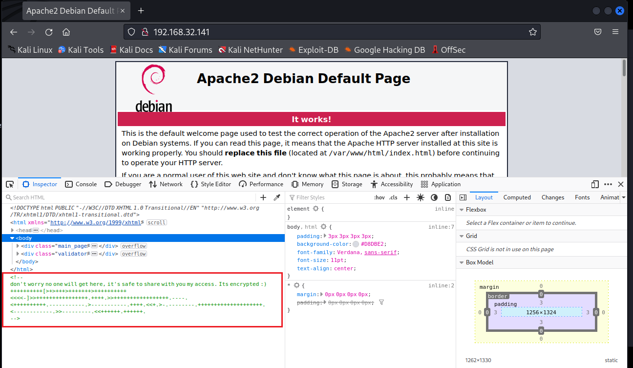Screen dimensions: 633x368
Task: Toggle .cls class list panel
Action: pos(393,197)
